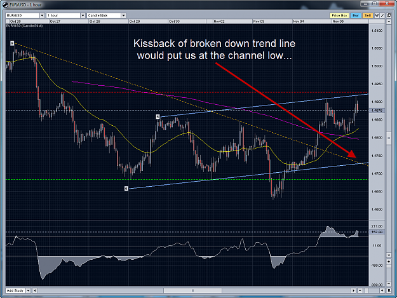Click the left arrow of the horizontal scrollbar
This screenshot has width=397, height=298.
(35, 290)
